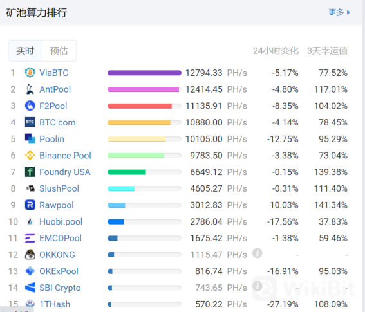This screenshot has height=312, width=365.
Task: Click the info icon beside SBI Crypto hashrate
Action: 257,286
